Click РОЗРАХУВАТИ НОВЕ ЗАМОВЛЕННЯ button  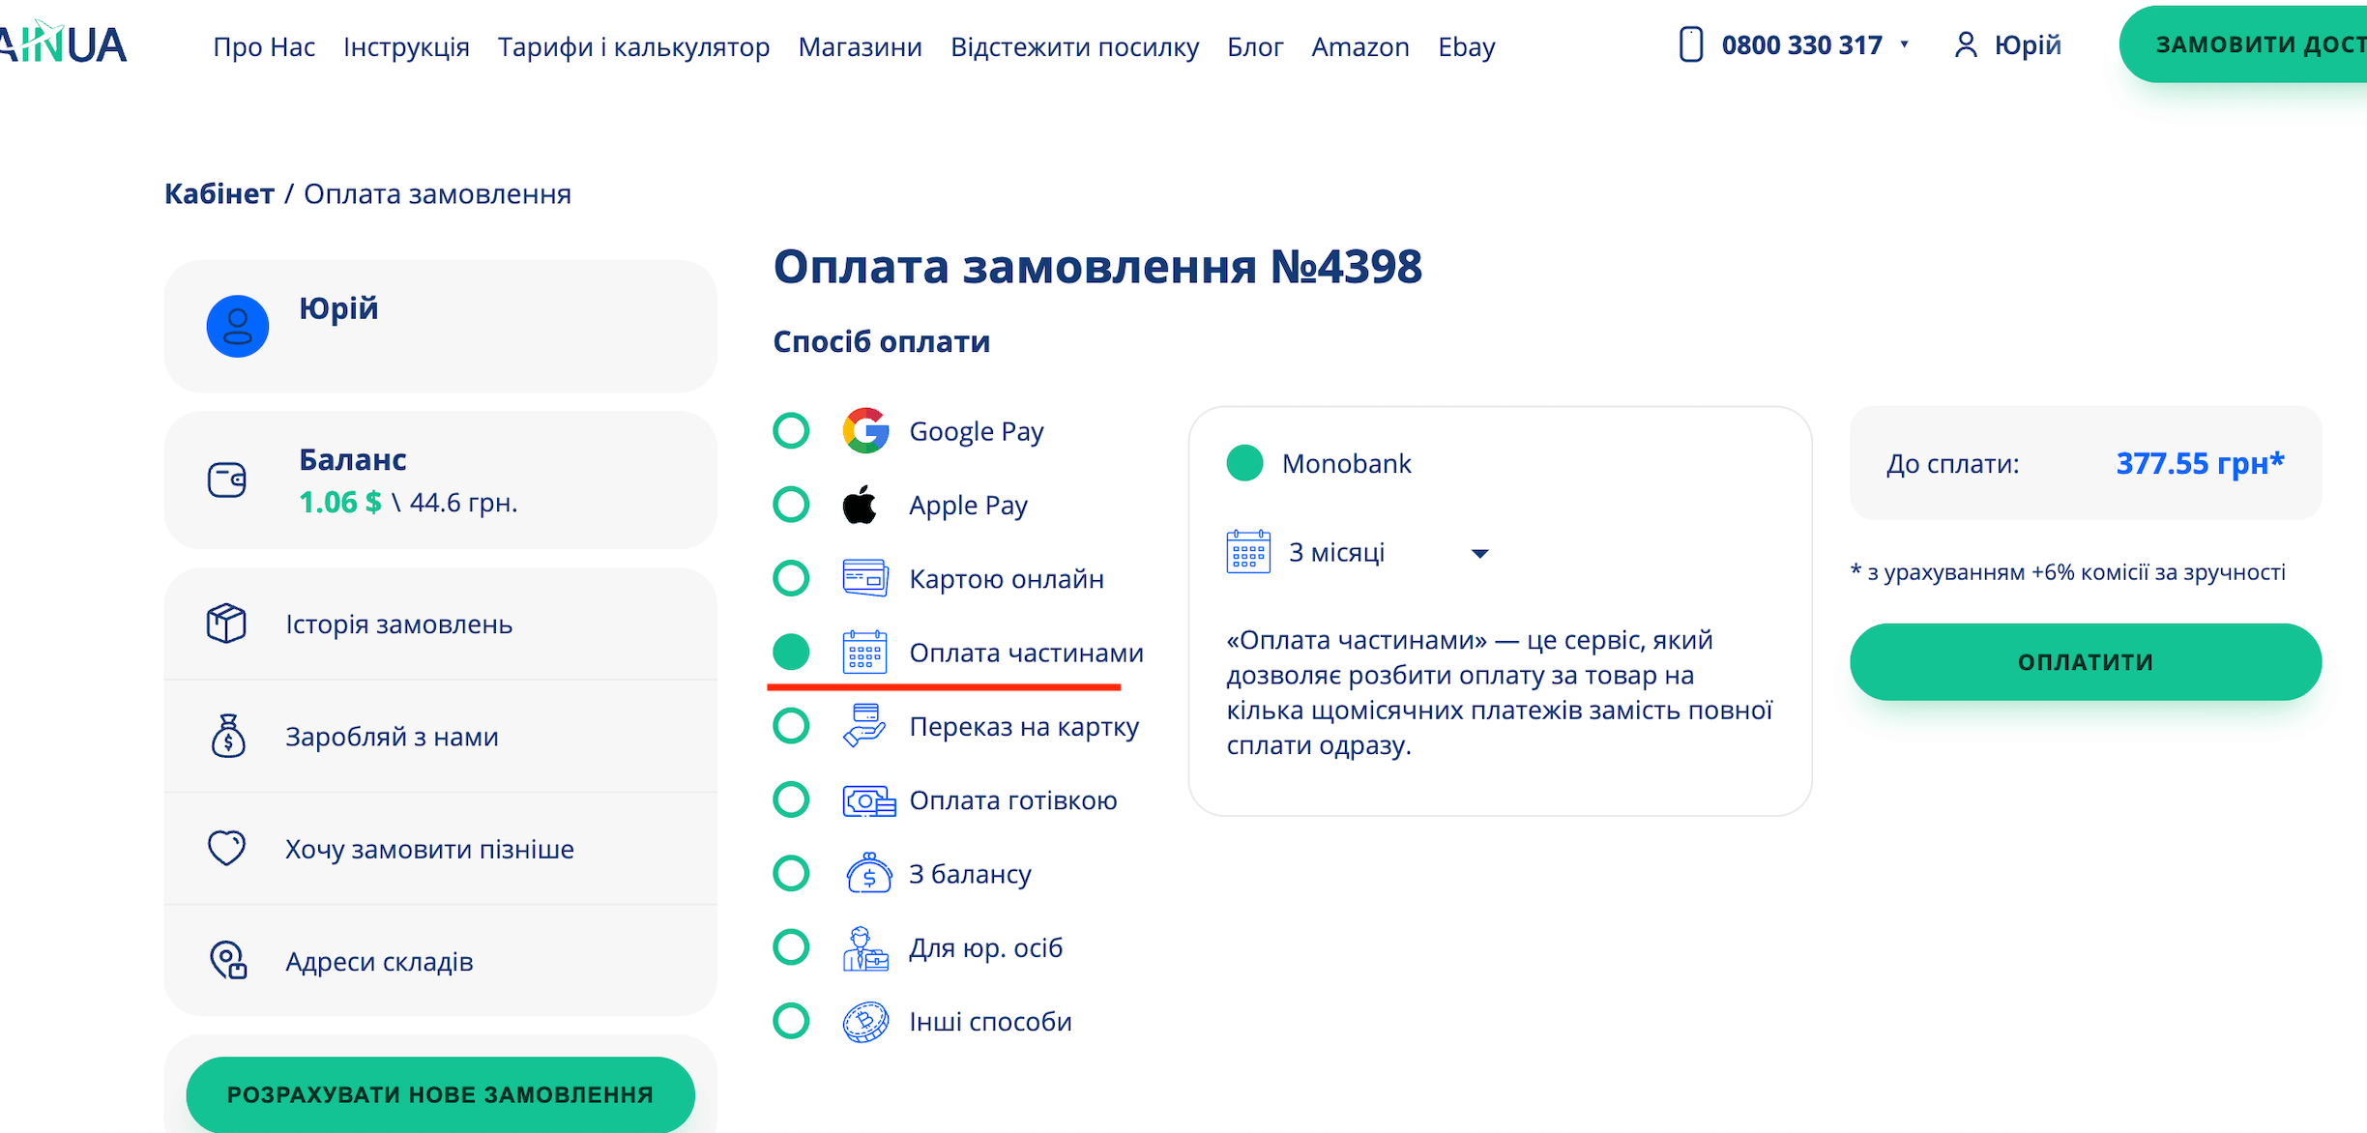(440, 1094)
